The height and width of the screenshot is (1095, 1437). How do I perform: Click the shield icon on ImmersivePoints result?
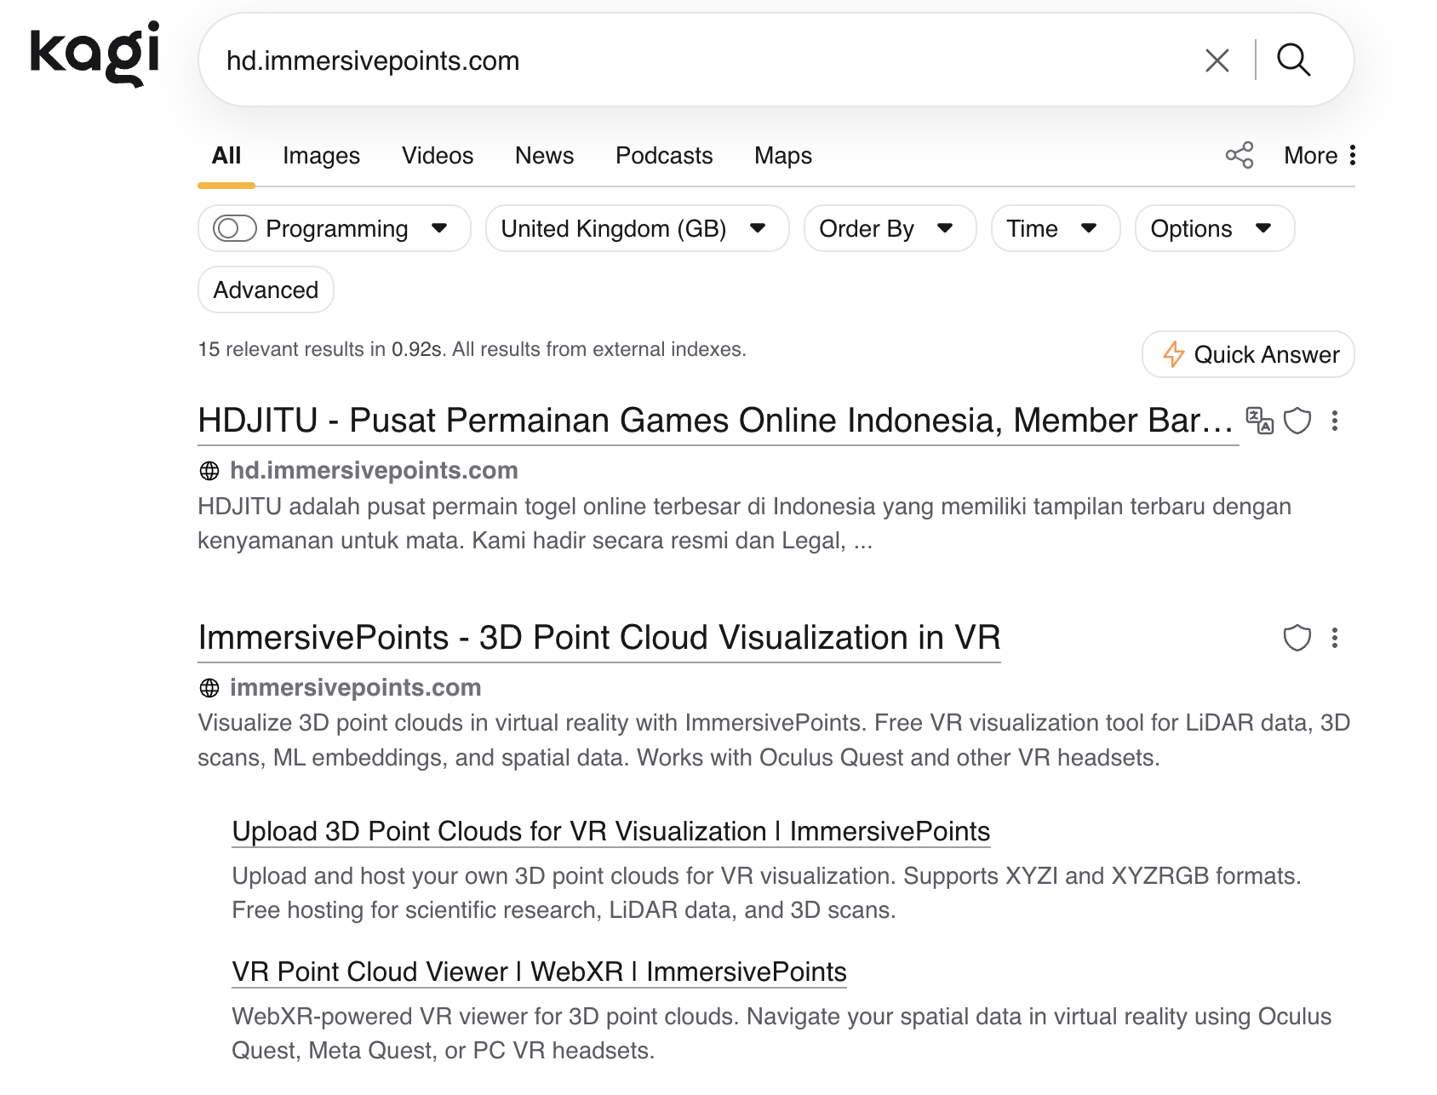point(1297,638)
